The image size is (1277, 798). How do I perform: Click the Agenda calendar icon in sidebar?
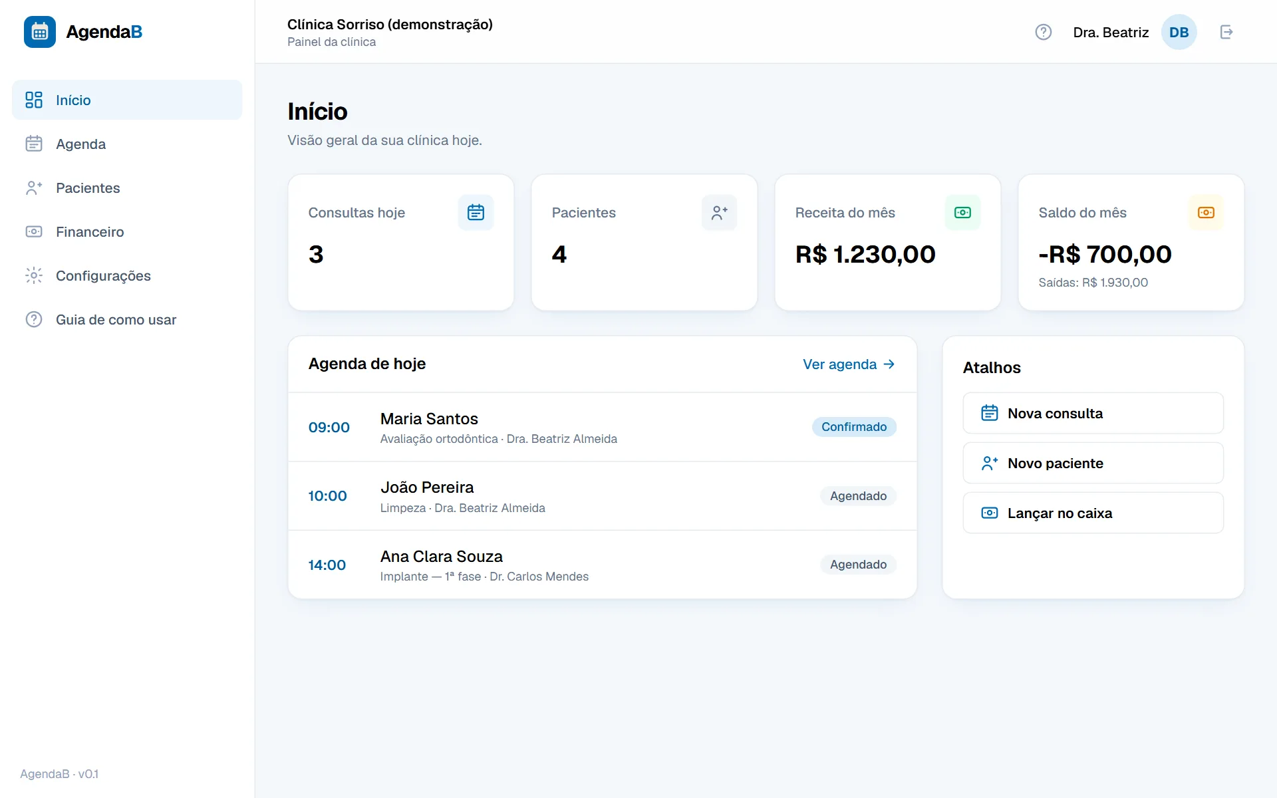pos(34,144)
